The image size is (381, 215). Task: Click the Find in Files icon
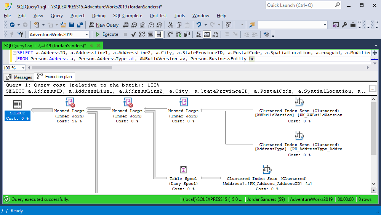pyautogui.click(x=252, y=25)
